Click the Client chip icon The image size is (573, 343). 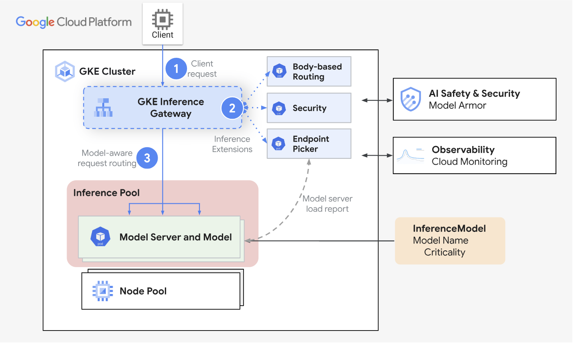(163, 19)
